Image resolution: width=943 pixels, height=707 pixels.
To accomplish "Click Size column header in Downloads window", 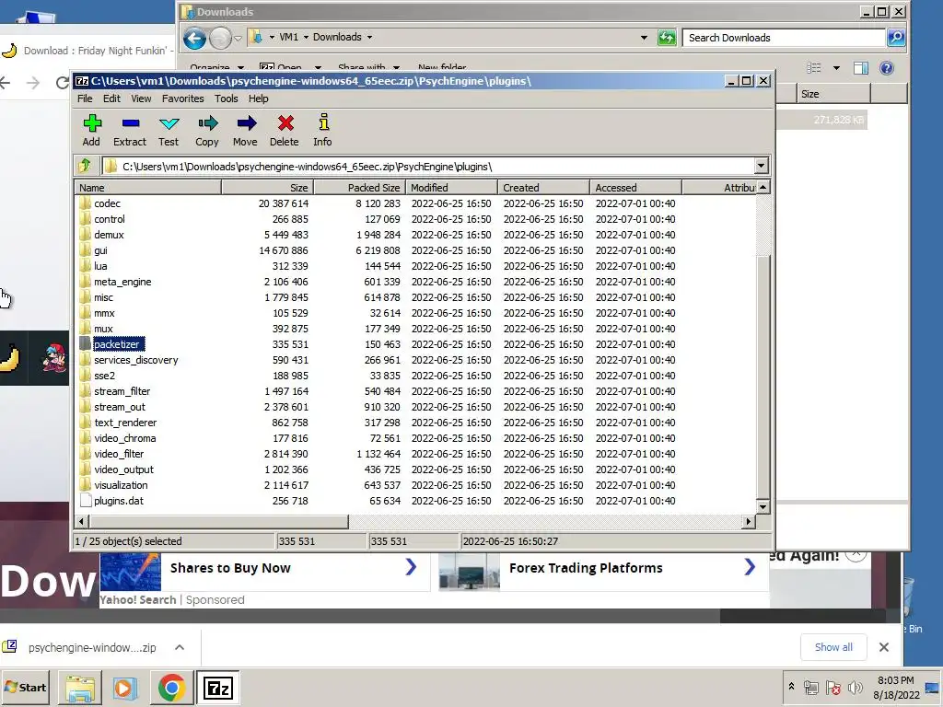I will [833, 94].
